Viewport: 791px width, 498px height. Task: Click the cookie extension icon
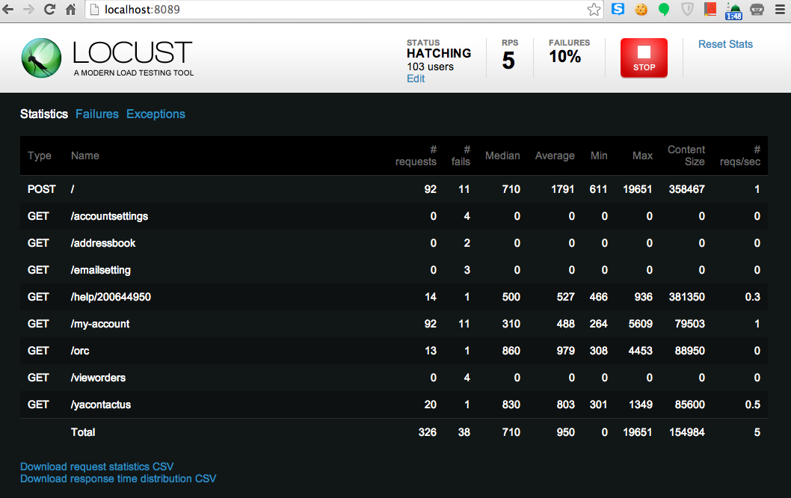click(641, 10)
